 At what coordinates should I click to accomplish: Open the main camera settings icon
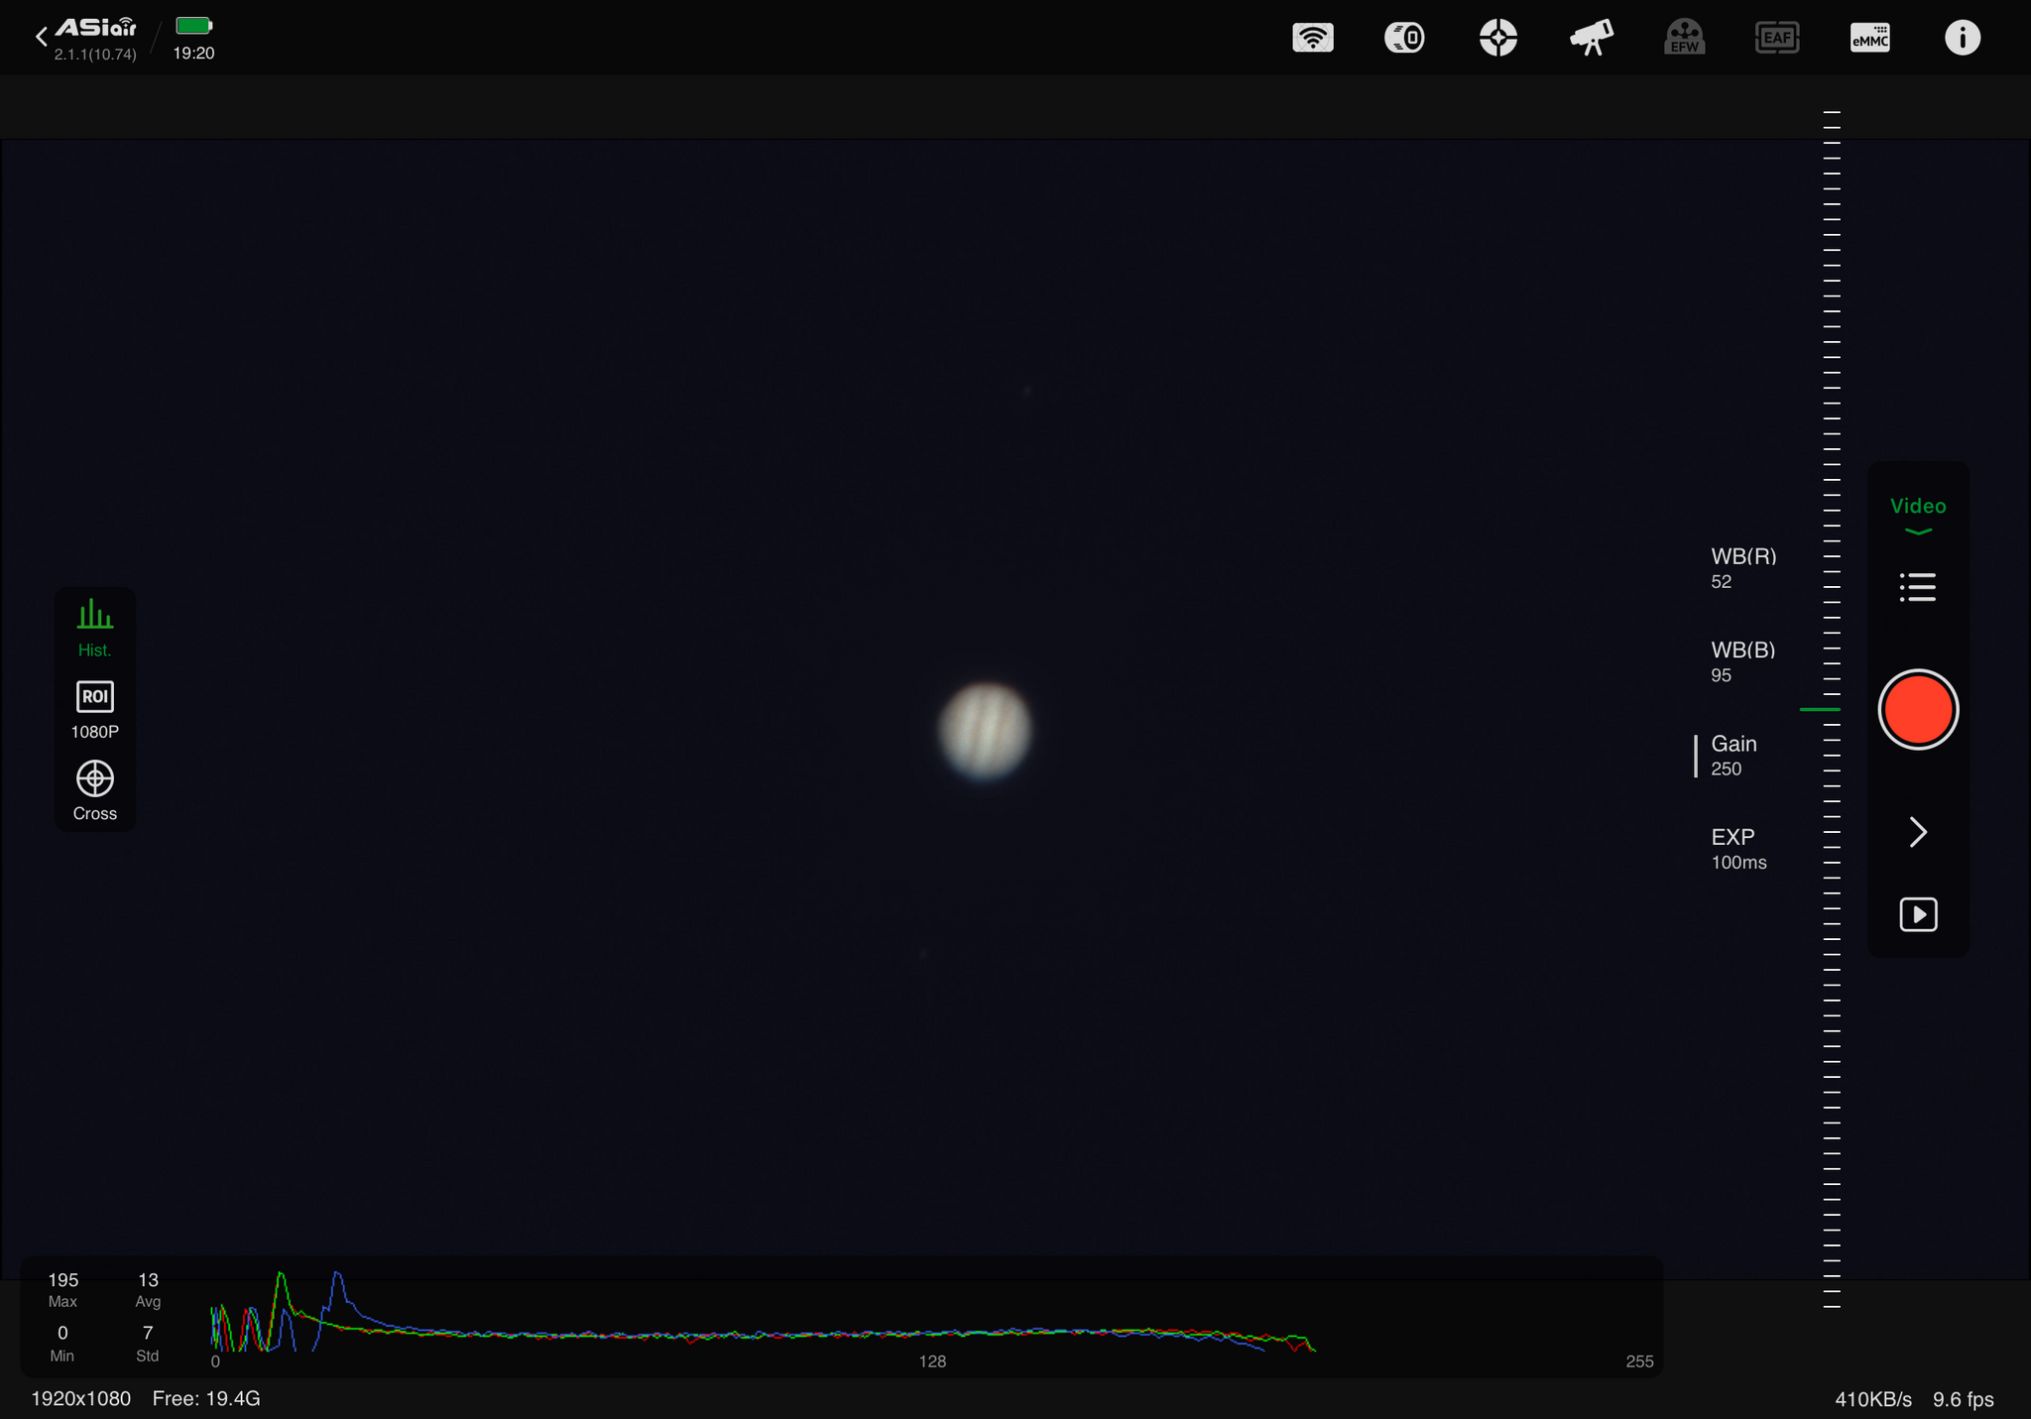[x=1404, y=39]
